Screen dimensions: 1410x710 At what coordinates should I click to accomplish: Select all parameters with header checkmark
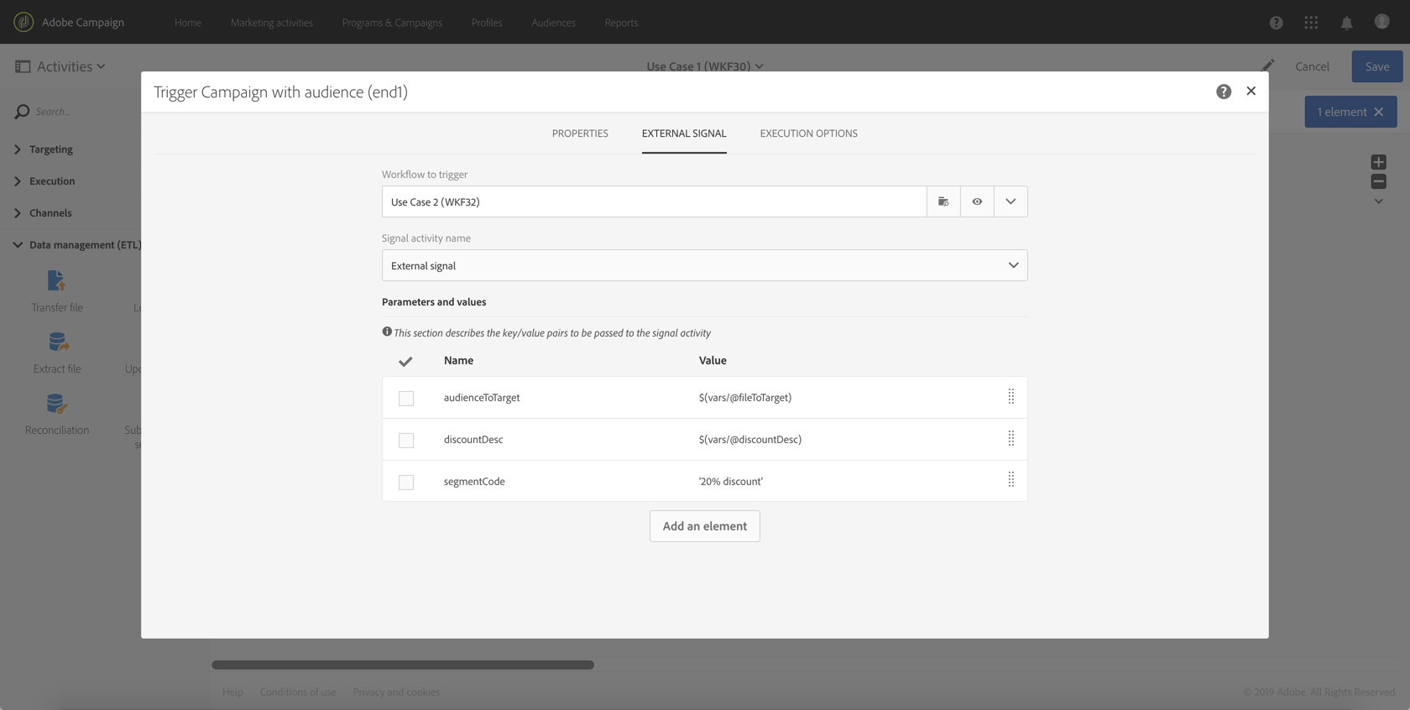coord(405,361)
